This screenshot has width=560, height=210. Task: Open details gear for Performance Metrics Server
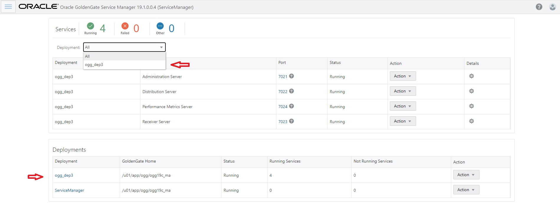tap(472, 106)
